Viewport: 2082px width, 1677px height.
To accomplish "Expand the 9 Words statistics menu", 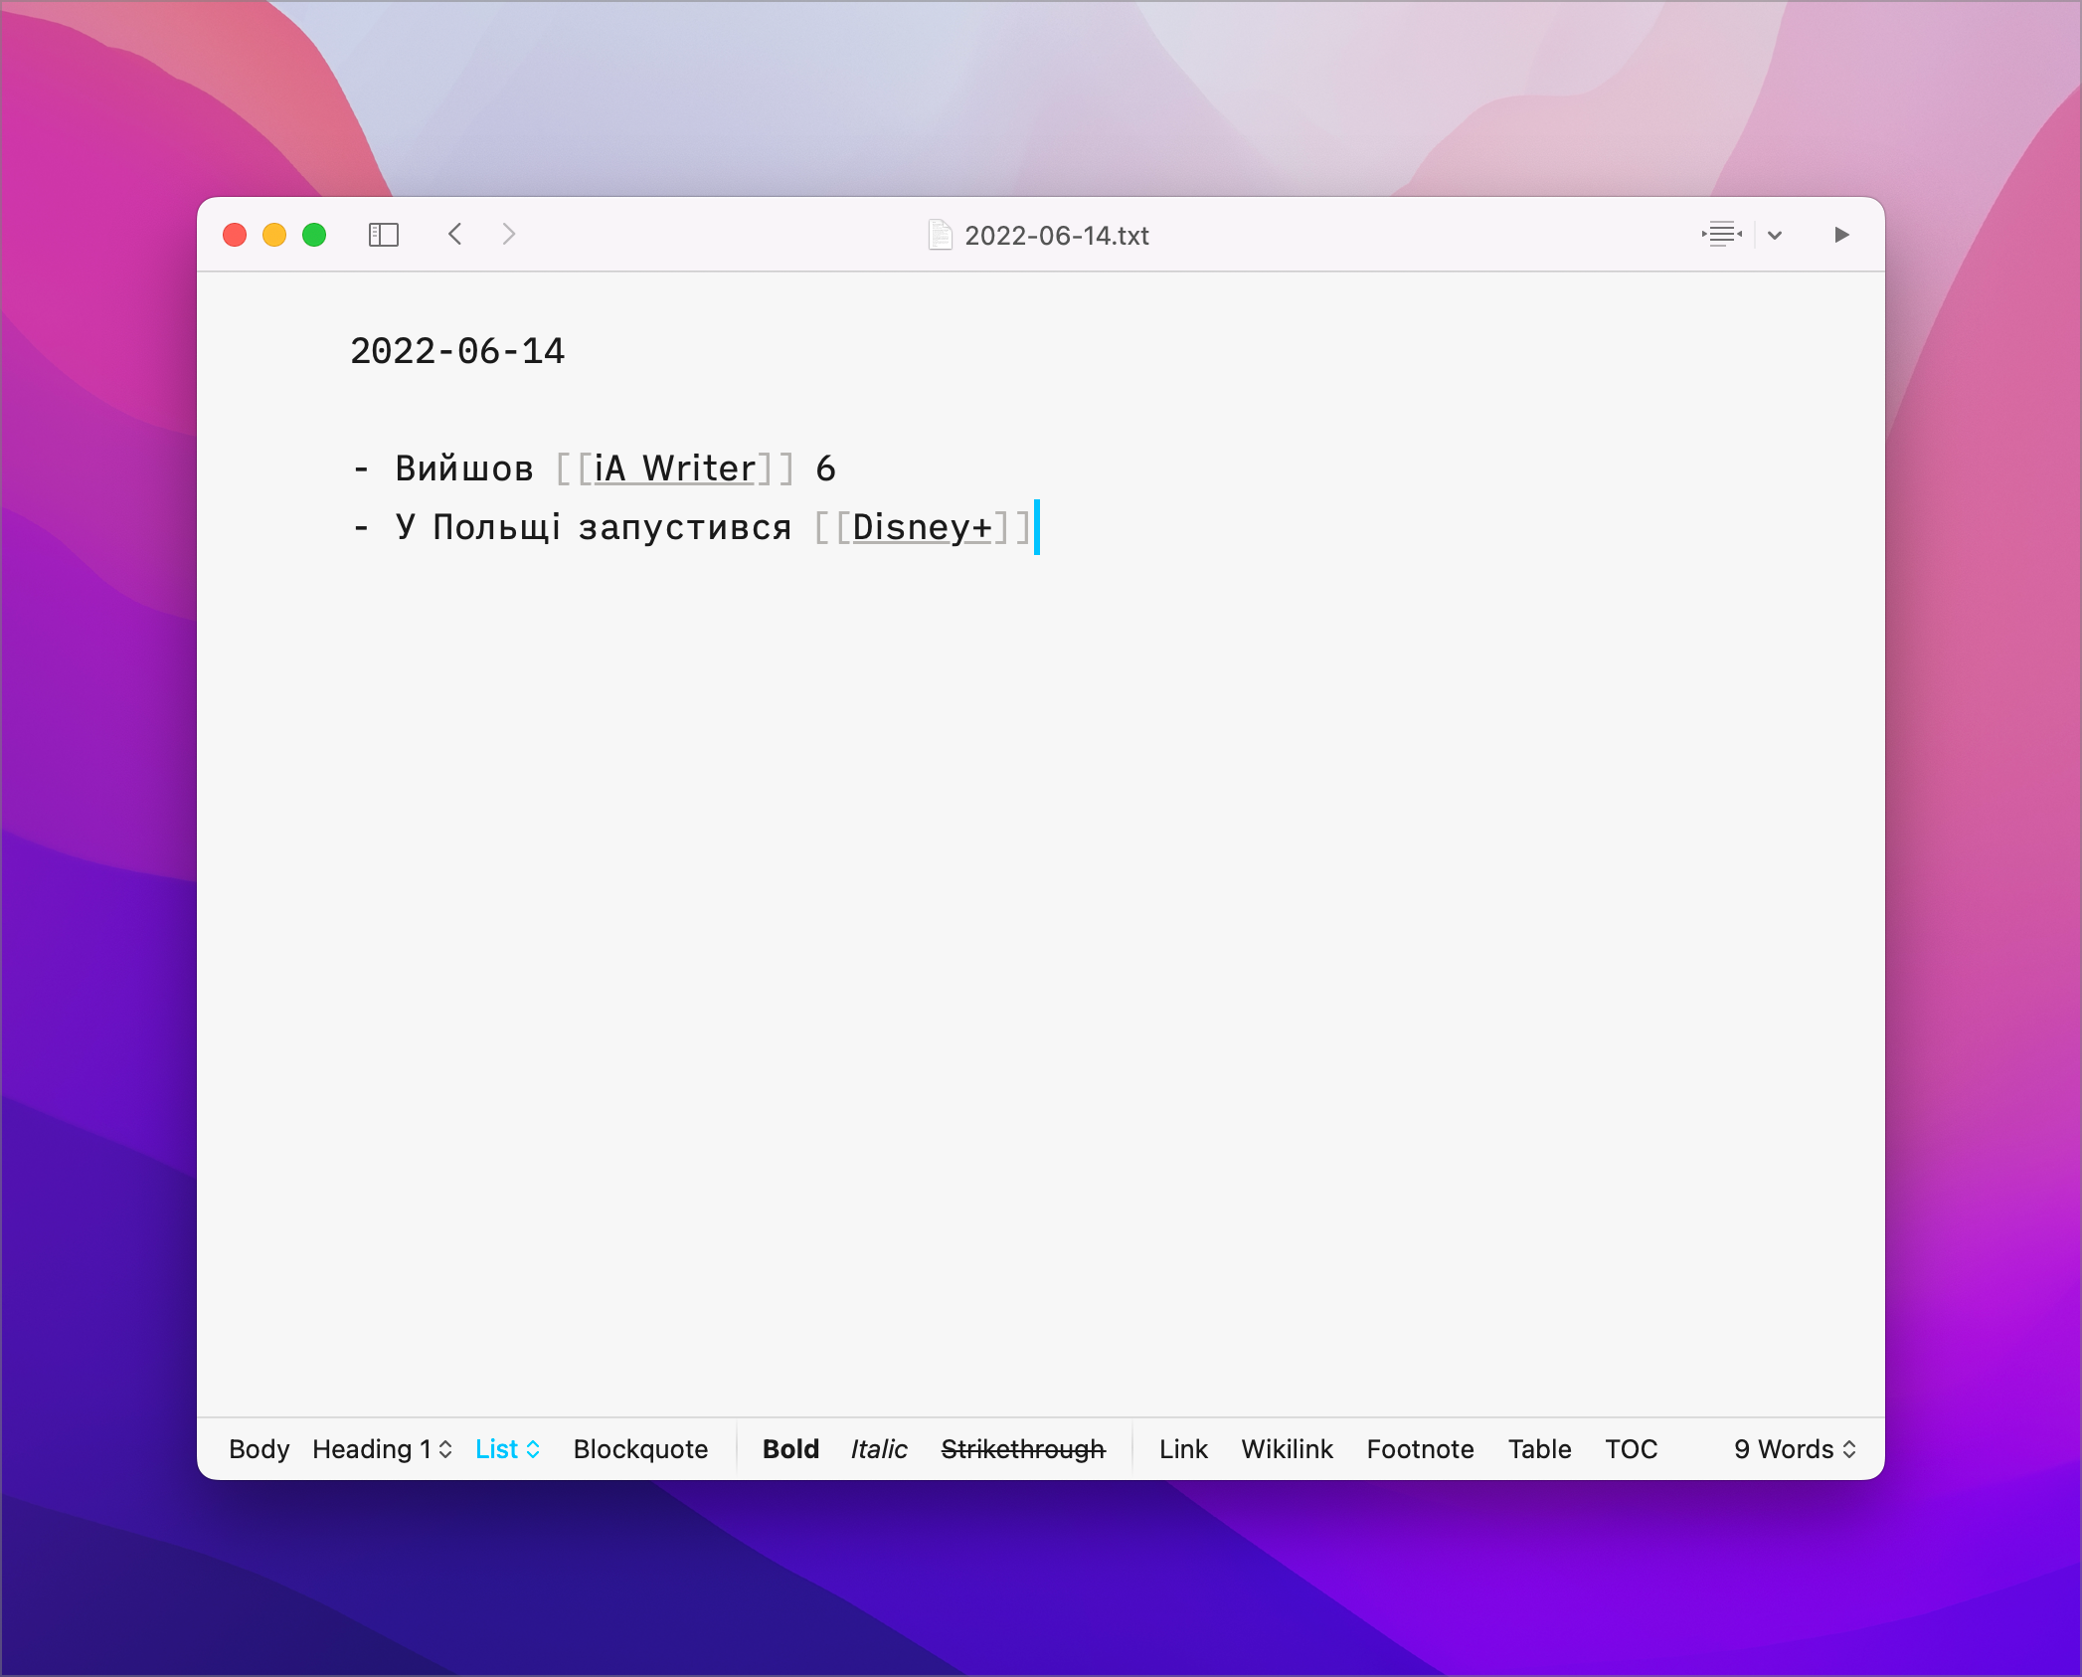I will coord(1795,1449).
